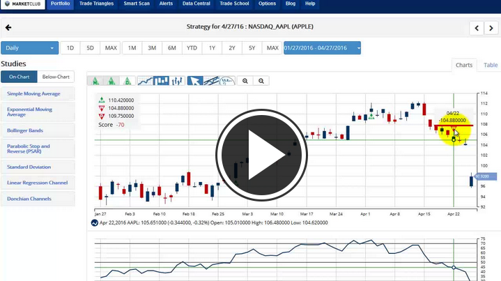Open the Smart Scan menu
This screenshot has width=501, height=281.
[137, 4]
